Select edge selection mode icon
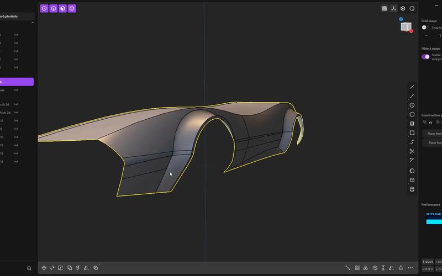442x276 pixels. 54,8
